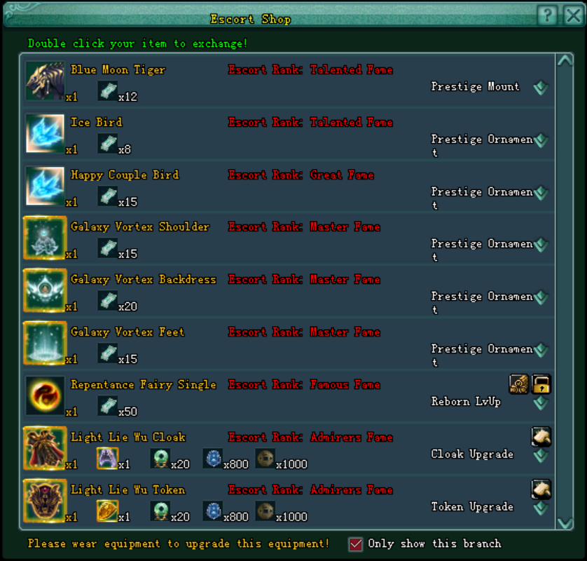
Task: Click the Light Lie Wu Cloak name
Action: 128,438
